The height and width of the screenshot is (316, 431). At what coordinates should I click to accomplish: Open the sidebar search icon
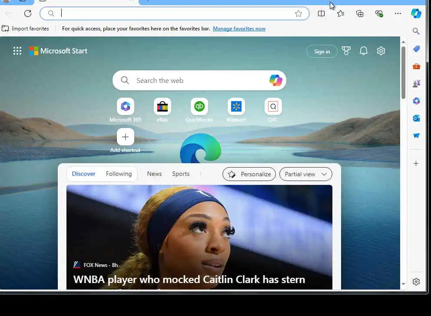(x=416, y=31)
